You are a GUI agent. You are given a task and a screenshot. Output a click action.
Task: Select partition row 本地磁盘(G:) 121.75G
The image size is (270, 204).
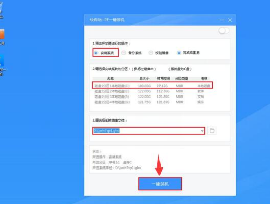pos(152,102)
